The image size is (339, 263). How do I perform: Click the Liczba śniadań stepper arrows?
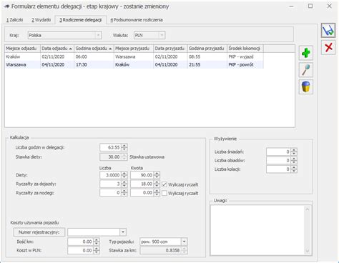294,152
